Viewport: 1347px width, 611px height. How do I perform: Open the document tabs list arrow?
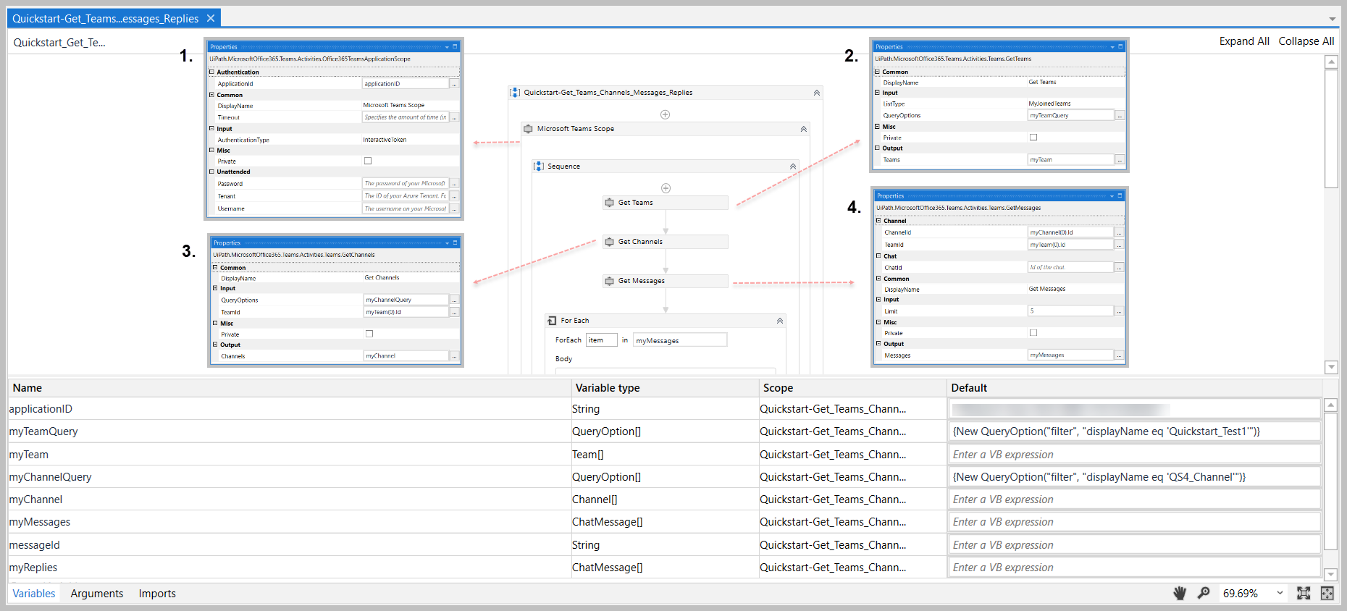pyautogui.click(x=1333, y=19)
